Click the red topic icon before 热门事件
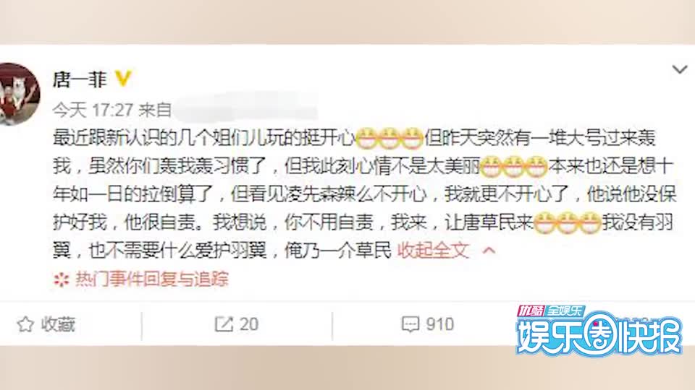The height and width of the screenshot is (390, 695). [x=61, y=279]
